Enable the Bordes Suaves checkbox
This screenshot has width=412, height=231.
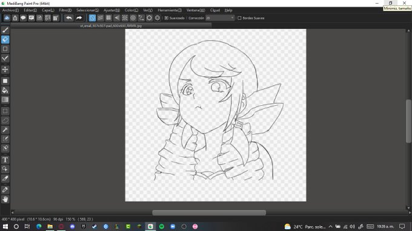click(x=239, y=18)
